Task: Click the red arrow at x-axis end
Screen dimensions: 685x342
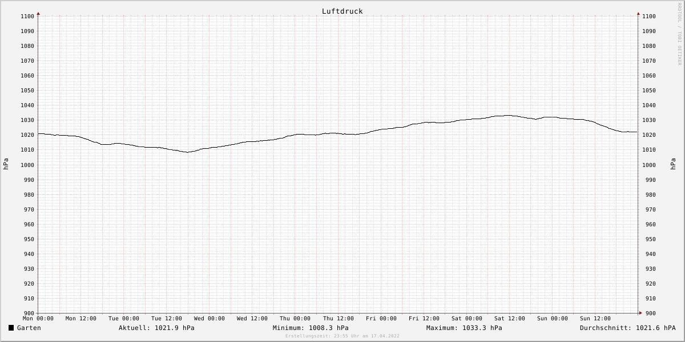Action: pyautogui.click(x=640, y=313)
